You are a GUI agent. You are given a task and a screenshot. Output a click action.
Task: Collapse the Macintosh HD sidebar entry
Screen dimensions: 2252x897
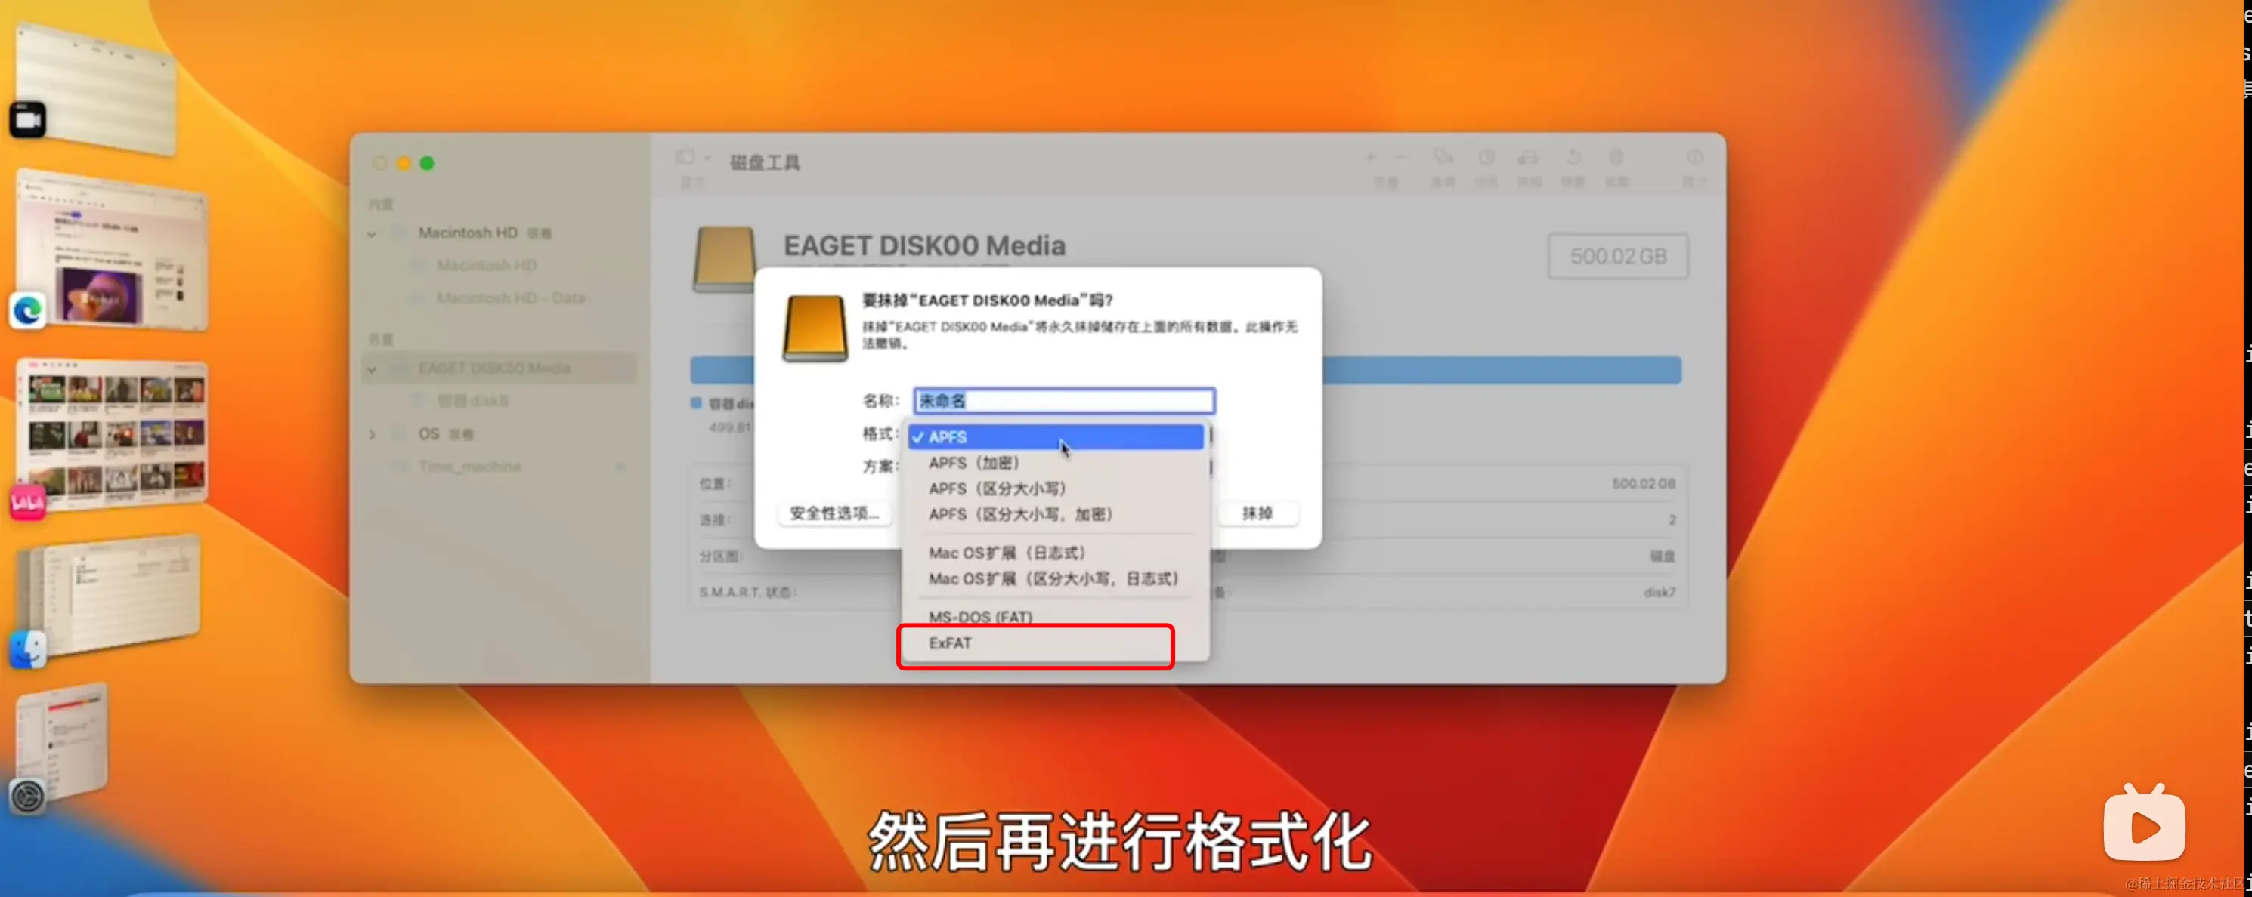point(370,233)
